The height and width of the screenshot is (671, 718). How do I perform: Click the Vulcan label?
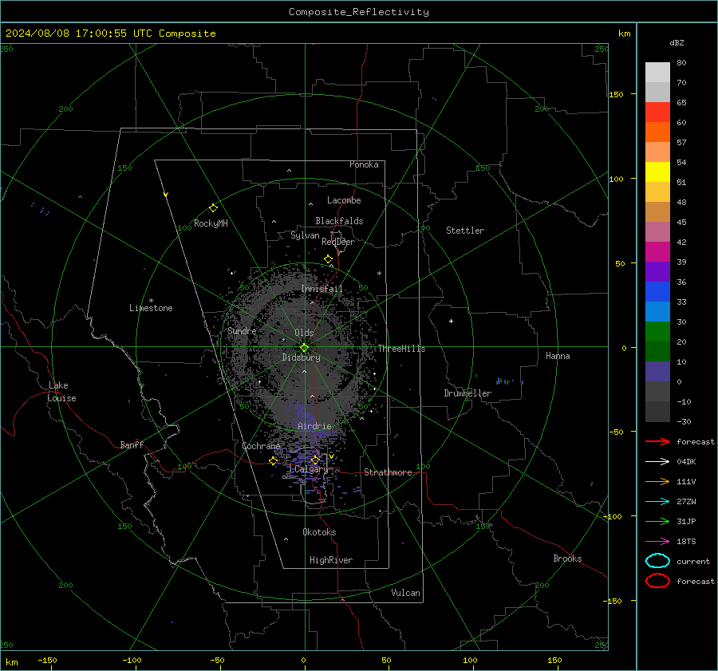(406, 593)
